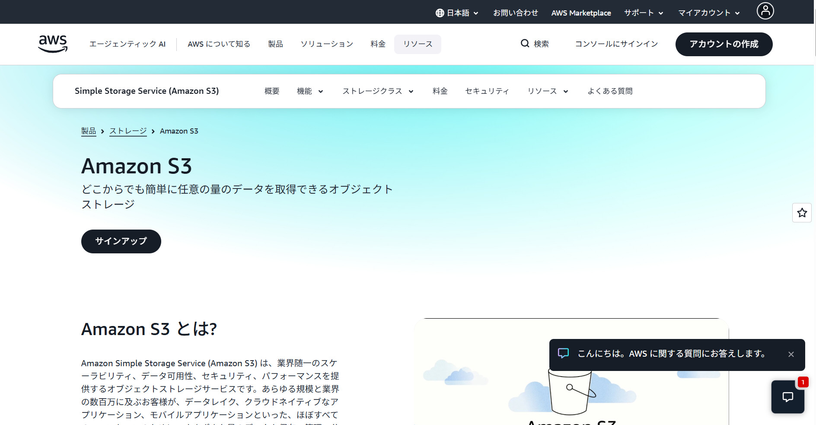Click ストレージ breadcrumb link
Image resolution: width=816 pixels, height=425 pixels.
click(x=128, y=131)
